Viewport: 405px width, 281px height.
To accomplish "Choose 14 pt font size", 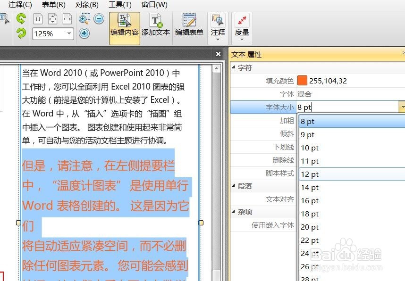I will (352, 188).
